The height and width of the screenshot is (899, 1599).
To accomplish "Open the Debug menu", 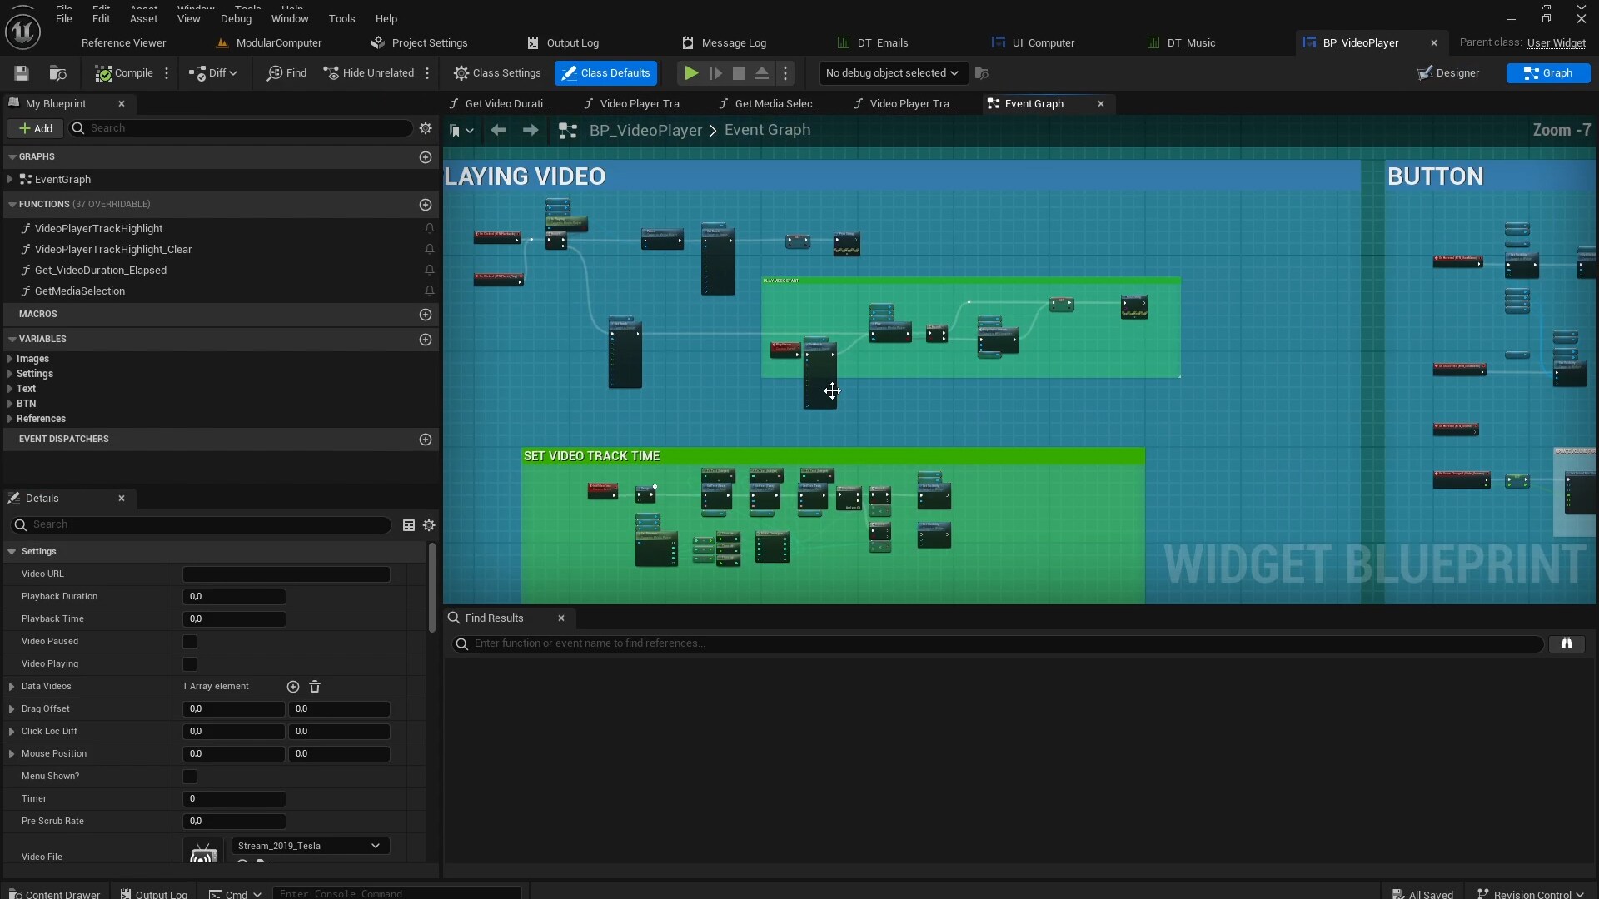I will (x=236, y=18).
